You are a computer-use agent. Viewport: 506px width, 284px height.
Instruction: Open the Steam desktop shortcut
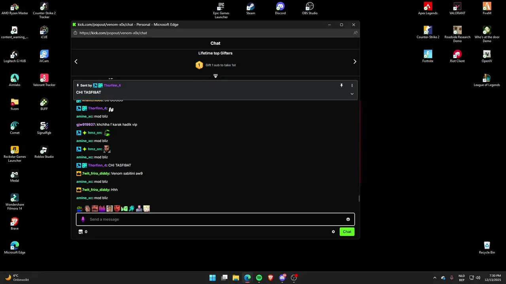(x=251, y=9)
